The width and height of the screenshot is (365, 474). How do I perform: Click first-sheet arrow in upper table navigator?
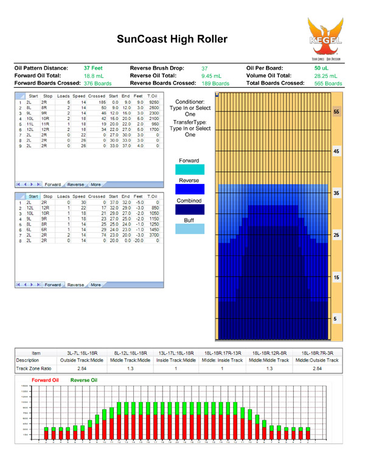(x=19, y=183)
